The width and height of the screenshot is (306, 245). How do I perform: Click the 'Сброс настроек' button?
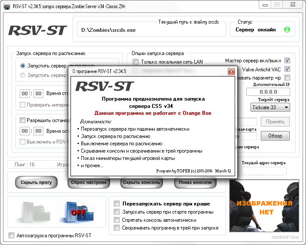point(89,182)
